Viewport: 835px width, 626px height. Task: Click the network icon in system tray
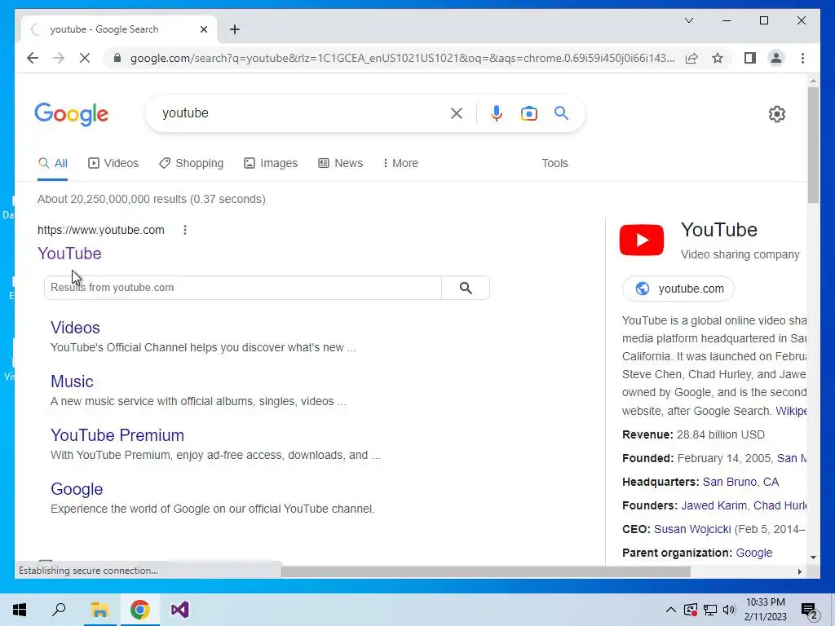coord(710,610)
